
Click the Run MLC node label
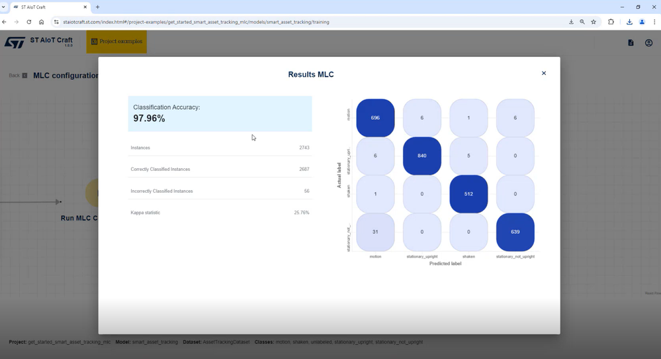pos(79,218)
